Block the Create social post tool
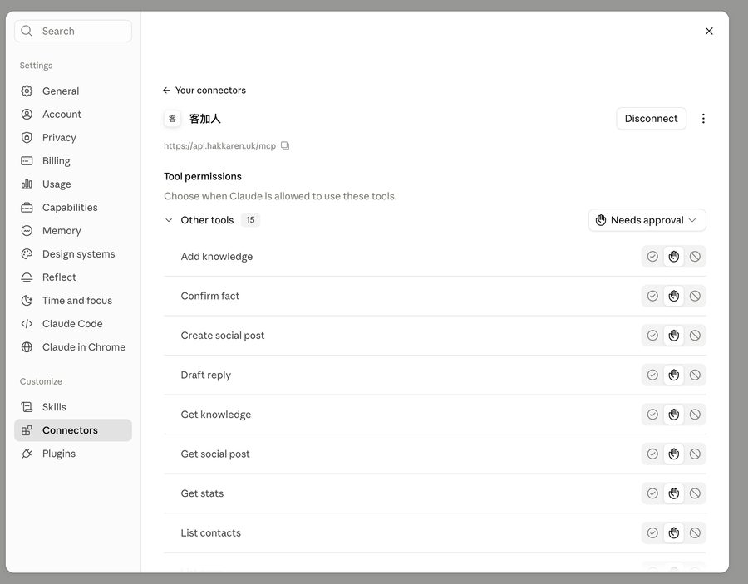Viewport: 748px width, 584px height. click(695, 336)
